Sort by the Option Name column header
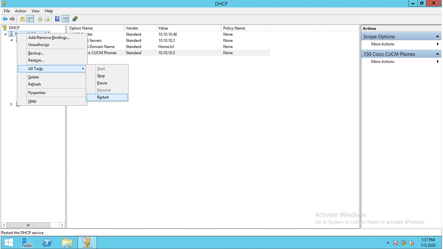The width and height of the screenshot is (443, 249). pos(96,28)
